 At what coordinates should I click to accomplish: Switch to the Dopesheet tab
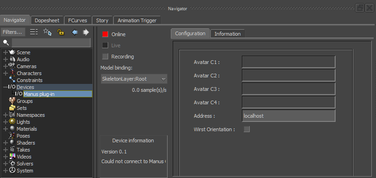point(47,20)
